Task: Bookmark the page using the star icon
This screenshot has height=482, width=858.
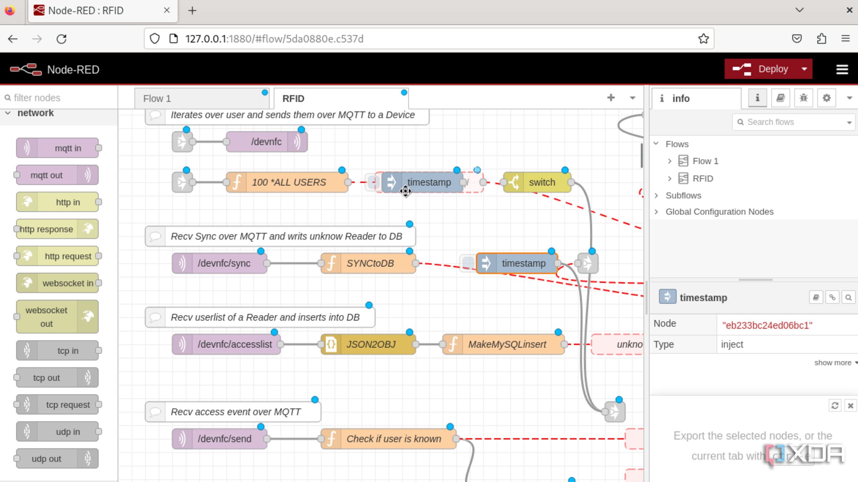Action: [704, 39]
